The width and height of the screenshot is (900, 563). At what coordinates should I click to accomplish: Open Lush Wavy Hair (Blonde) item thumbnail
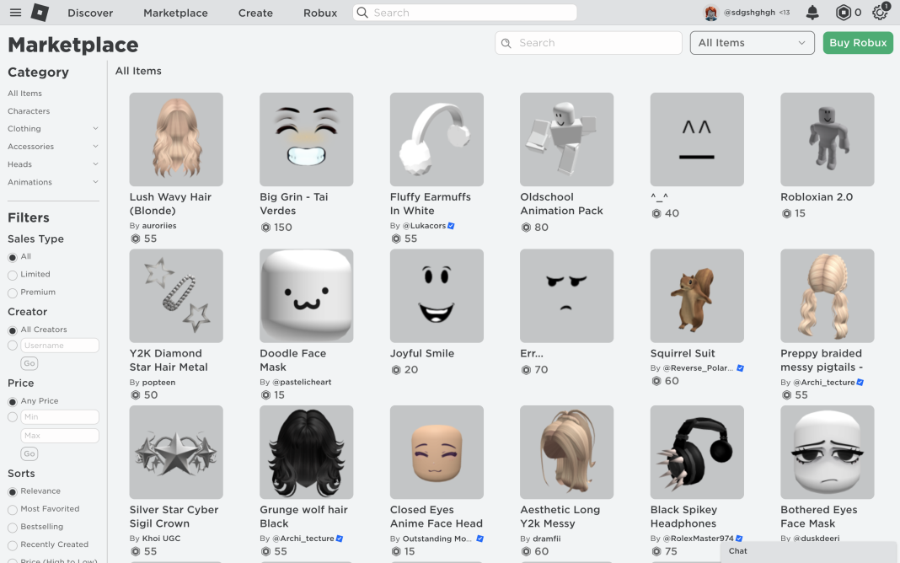[176, 139]
